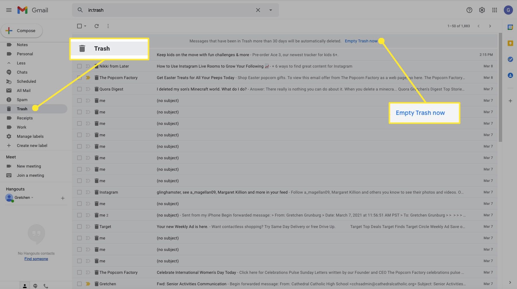The width and height of the screenshot is (517, 289).
Task: Hide the side panel chevron
Action: pos(510,282)
